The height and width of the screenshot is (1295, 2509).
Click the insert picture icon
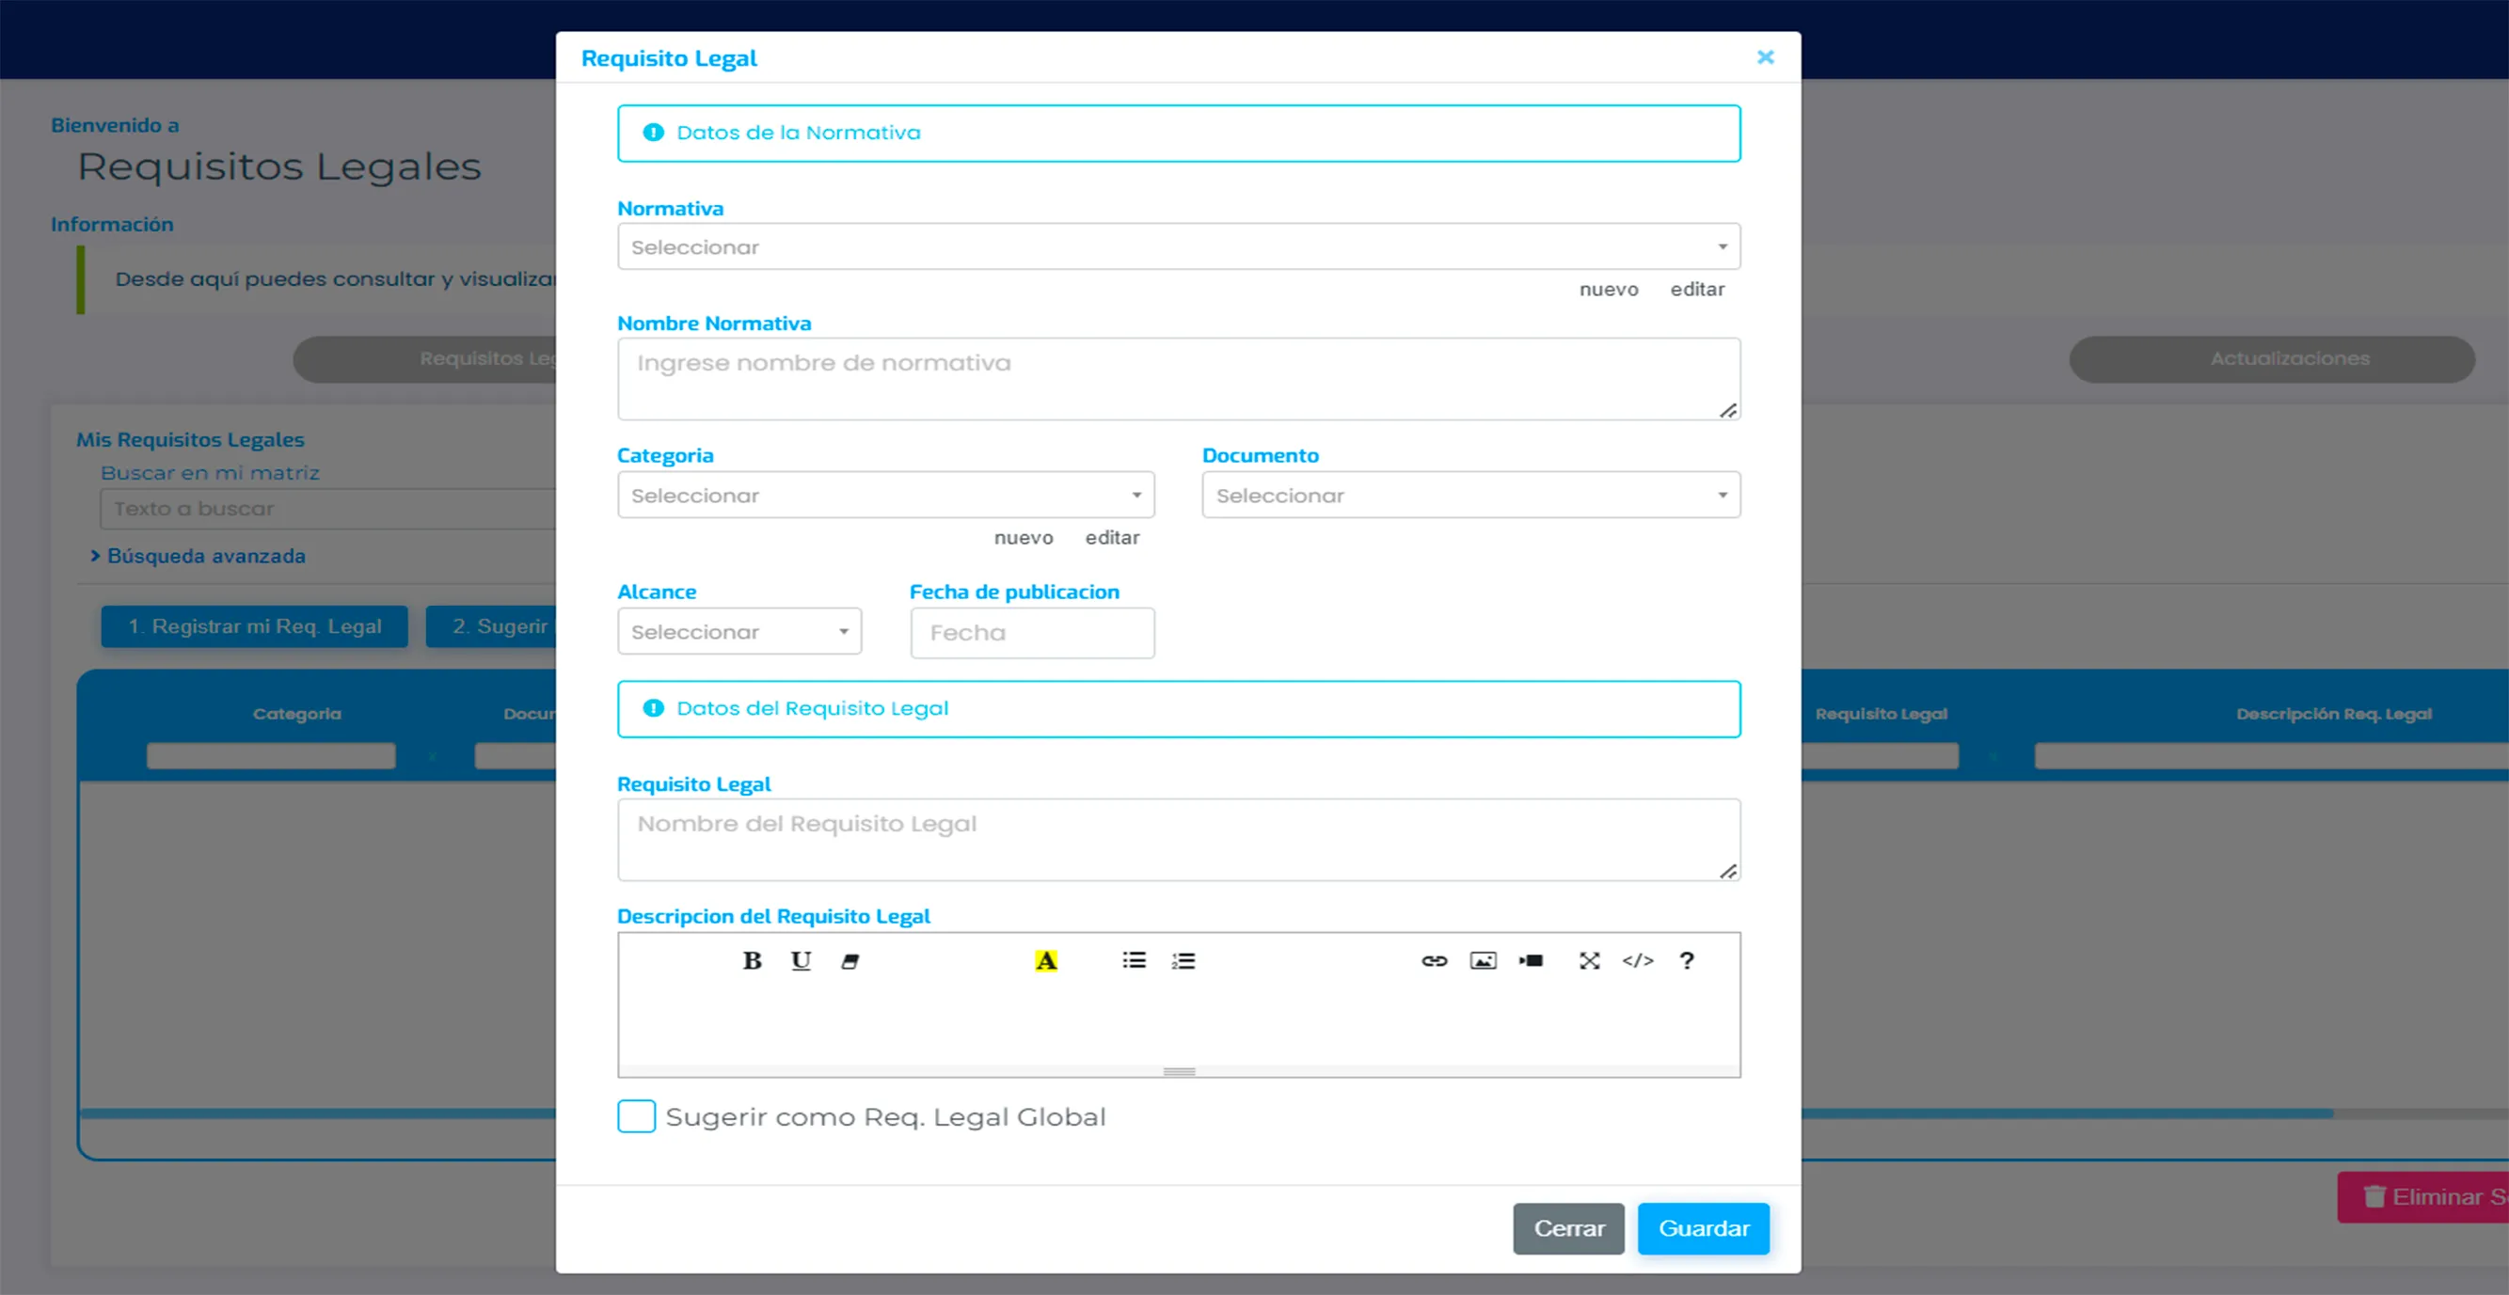click(1483, 961)
